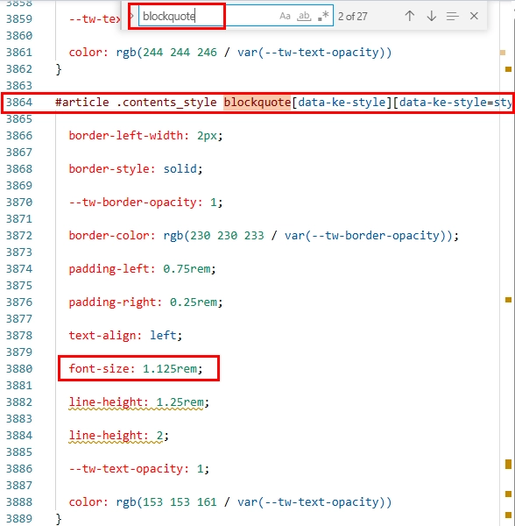Place cursor on --tw-border-opacity: 1

coord(145,203)
